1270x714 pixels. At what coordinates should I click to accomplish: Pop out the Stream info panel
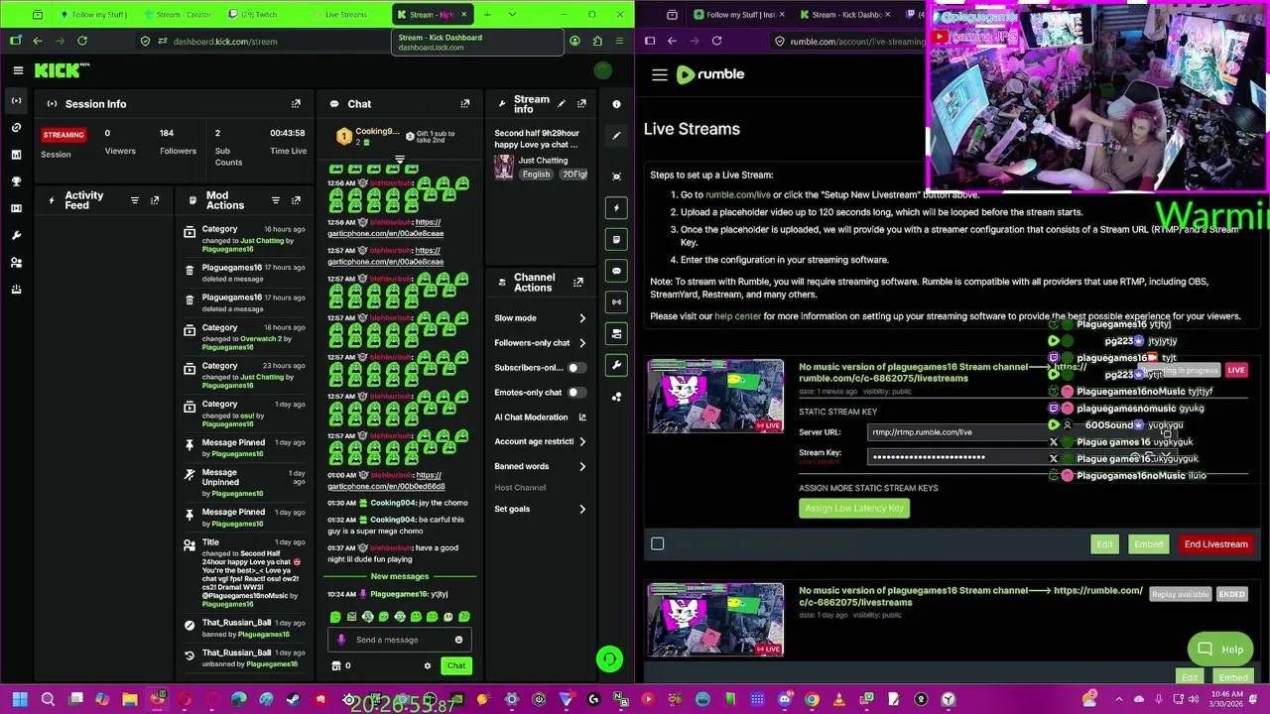581,103
